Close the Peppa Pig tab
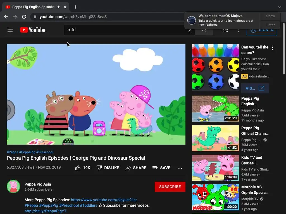Screen dimensions: 286x214 tap(65, 7)
